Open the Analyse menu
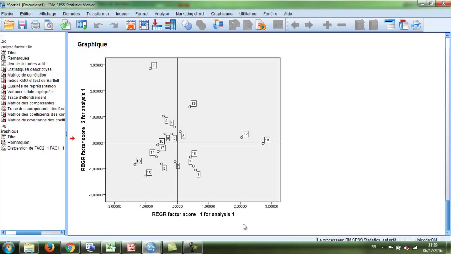This screenshot has width=451, height=254. [162, 14]
